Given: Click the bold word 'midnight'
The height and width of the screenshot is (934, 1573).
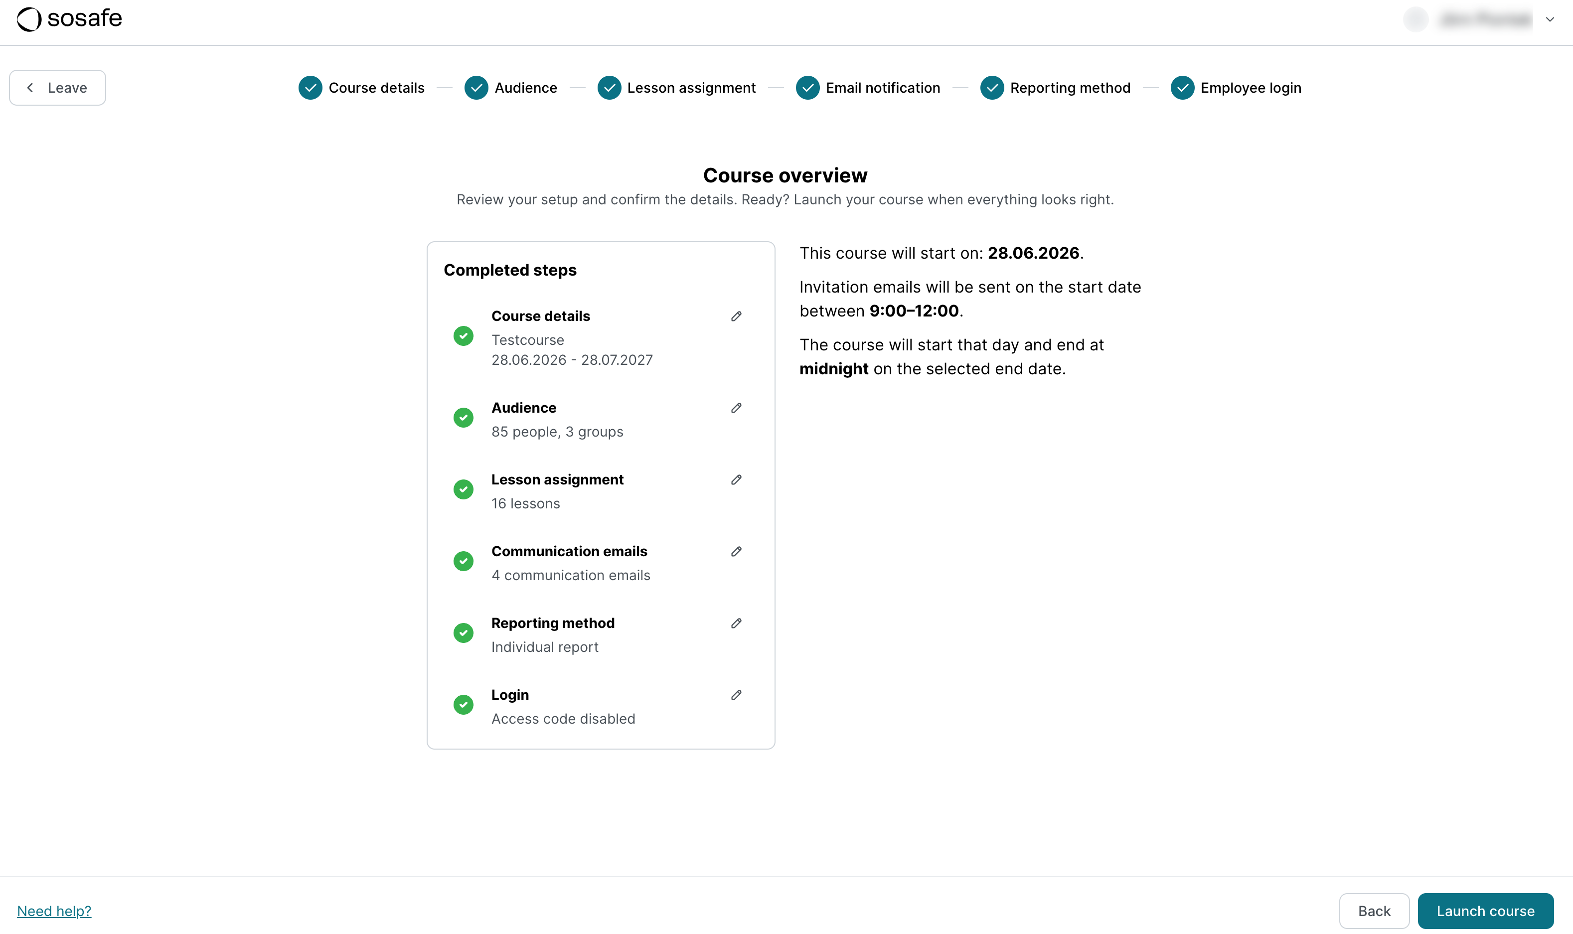Looking at the screenshot, I should pos(834,369).
